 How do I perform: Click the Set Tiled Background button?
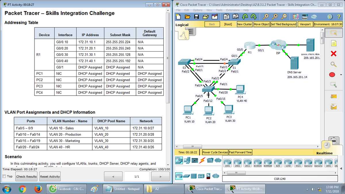[x=283, y=24]
